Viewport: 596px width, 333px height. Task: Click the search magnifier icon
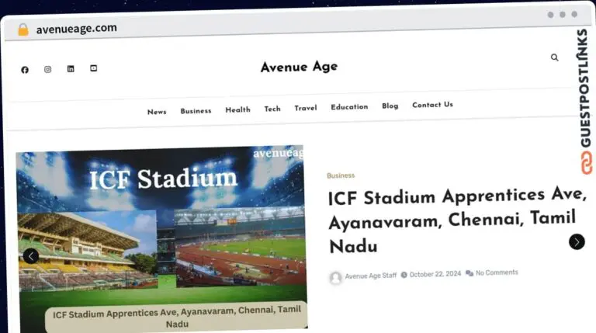[x=554, y=57]
